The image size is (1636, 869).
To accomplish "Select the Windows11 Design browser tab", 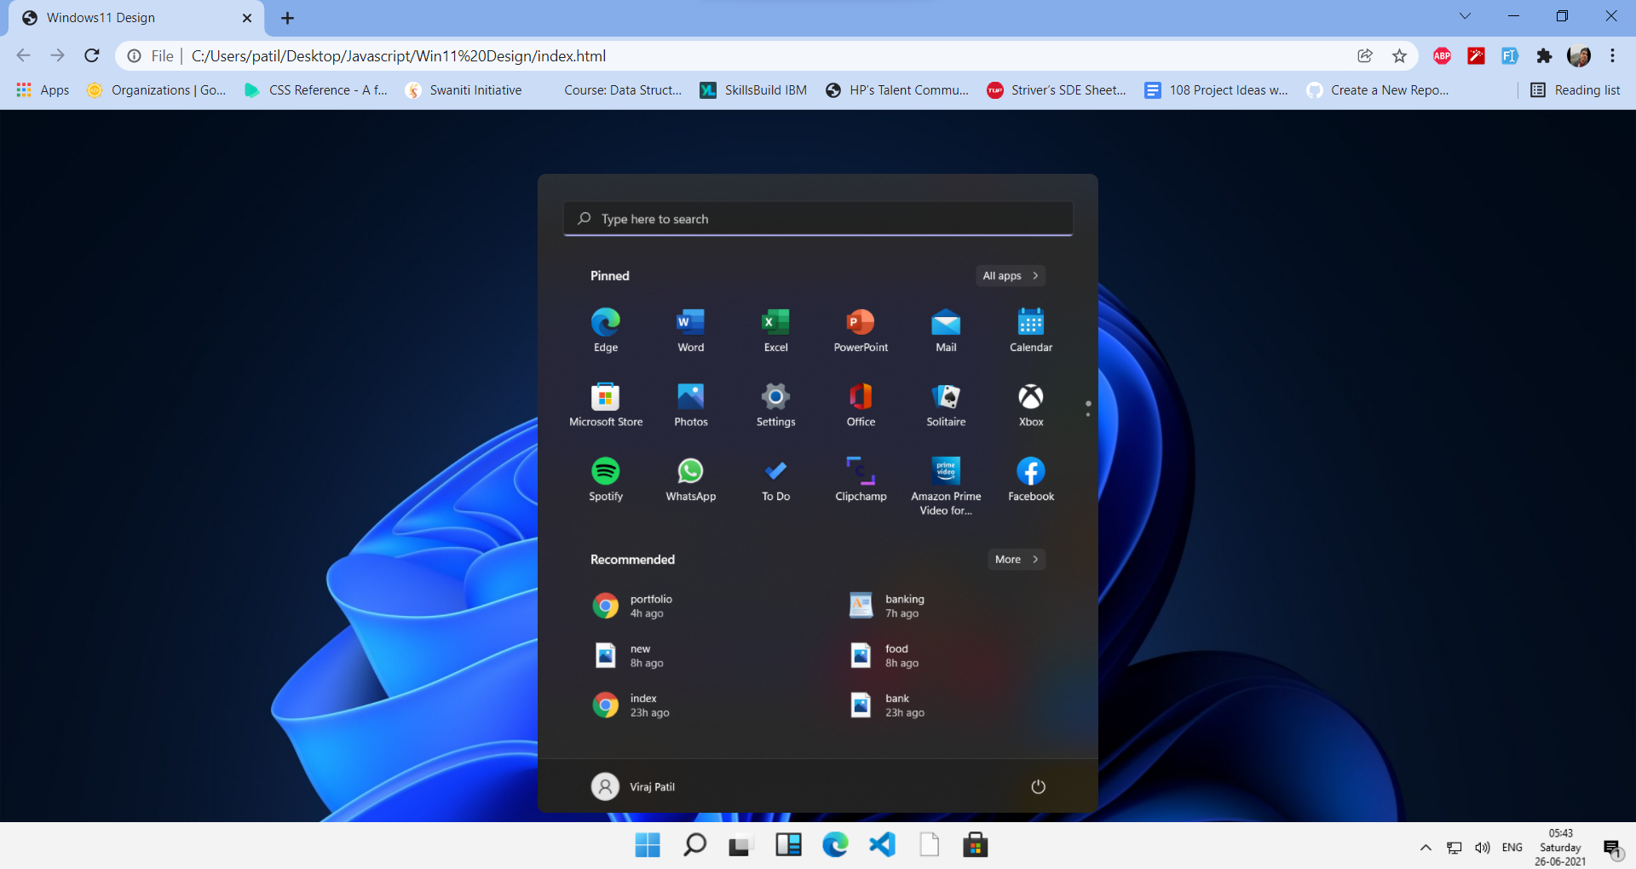I will [102, 17].
